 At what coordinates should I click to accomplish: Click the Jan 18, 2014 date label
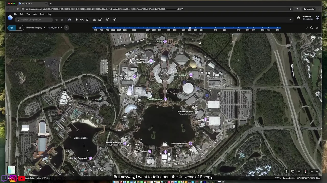tap(53, 28)
